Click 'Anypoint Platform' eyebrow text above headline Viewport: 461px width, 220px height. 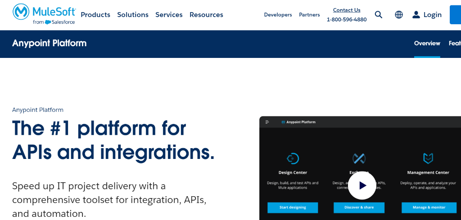click(x=38, y=110)
